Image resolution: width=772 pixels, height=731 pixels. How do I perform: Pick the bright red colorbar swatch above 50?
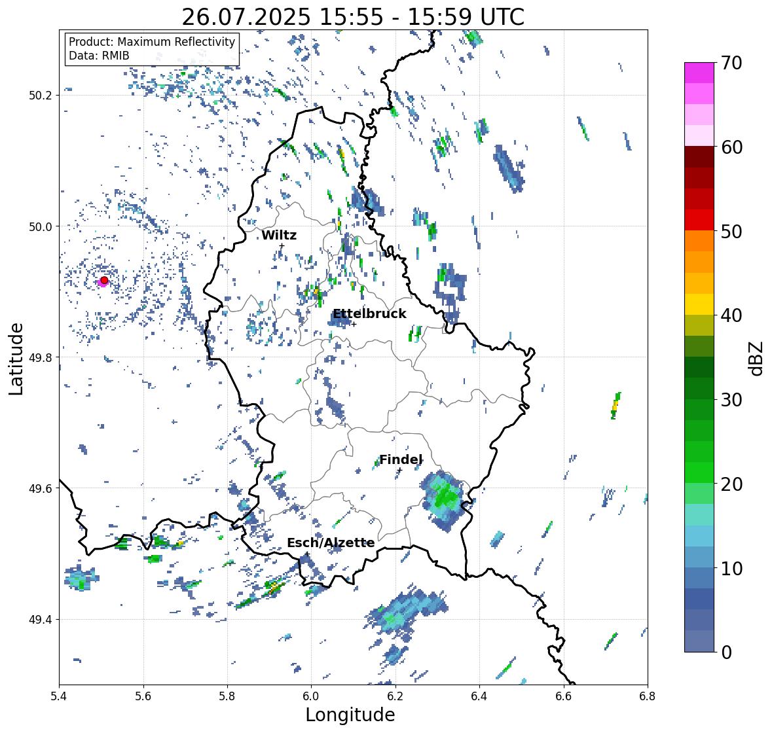(699, 220)
